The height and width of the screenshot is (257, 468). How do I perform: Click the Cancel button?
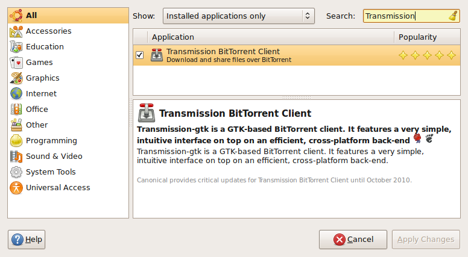pos(353,240)
